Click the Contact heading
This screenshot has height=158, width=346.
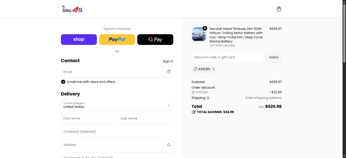pos(70,61)
